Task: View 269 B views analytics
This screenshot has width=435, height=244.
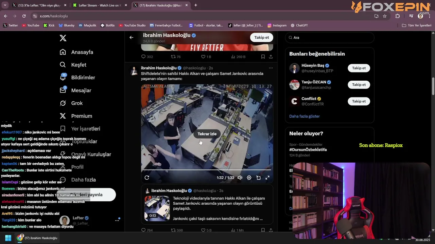Action: (x=238, y=57)
